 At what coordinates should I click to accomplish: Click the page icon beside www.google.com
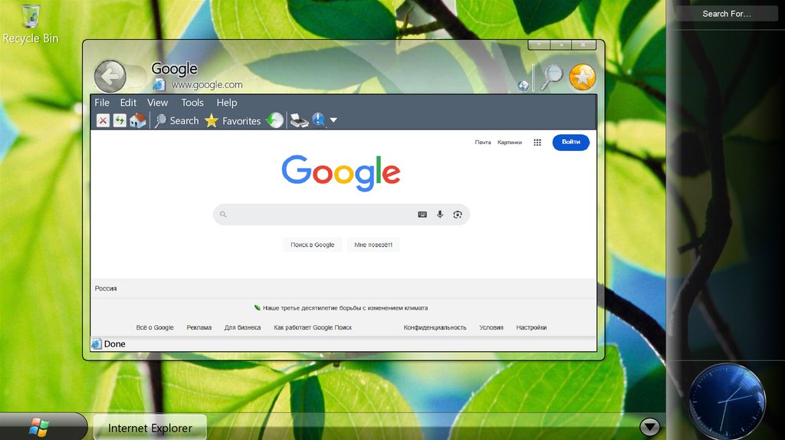click(x=159, y=84)
